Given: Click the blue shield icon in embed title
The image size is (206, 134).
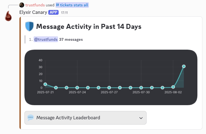Looking at the screenshot, I should [x=29, y=26].
